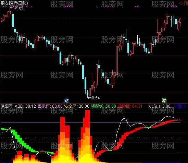Click the blue 财 marker icon
188x163 pixels.
coord(67,100)
